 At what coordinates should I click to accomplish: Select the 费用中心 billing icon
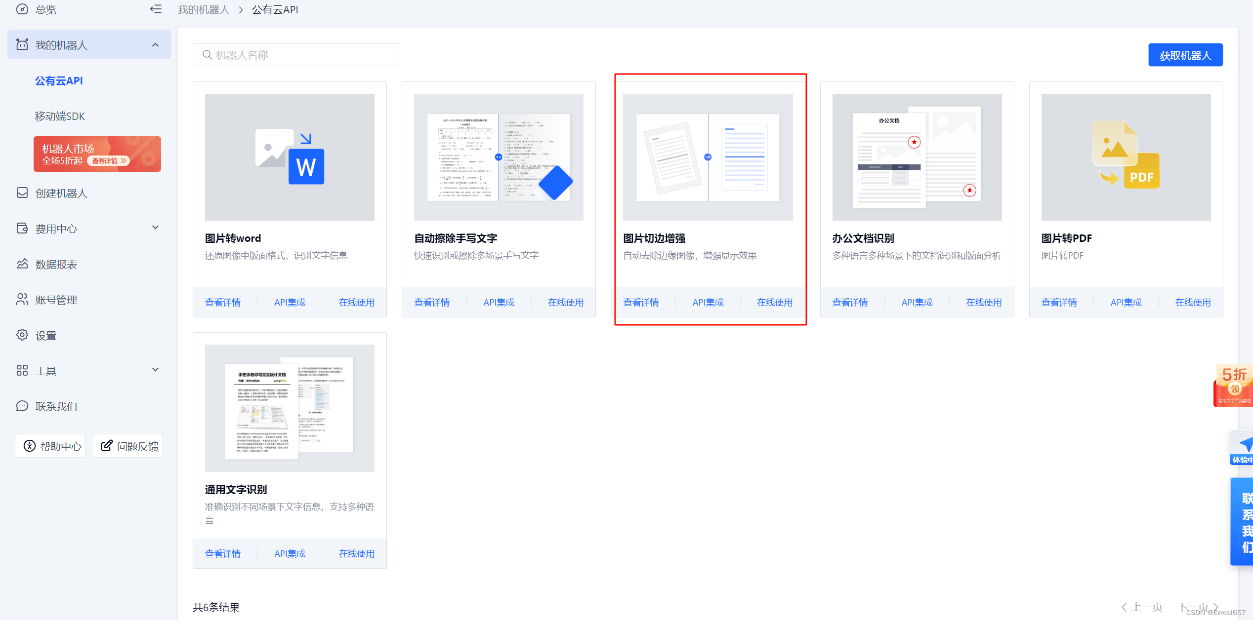click(22, 228)
